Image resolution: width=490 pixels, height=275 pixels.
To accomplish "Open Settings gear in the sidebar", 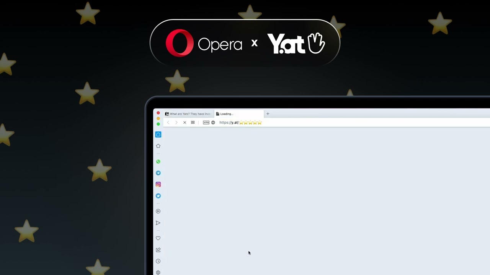I will tap(158, 272).
